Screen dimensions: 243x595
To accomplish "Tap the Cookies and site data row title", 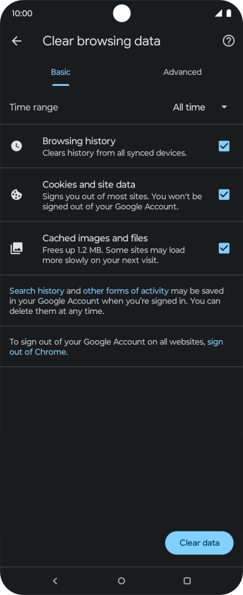I will pos(88,185).
